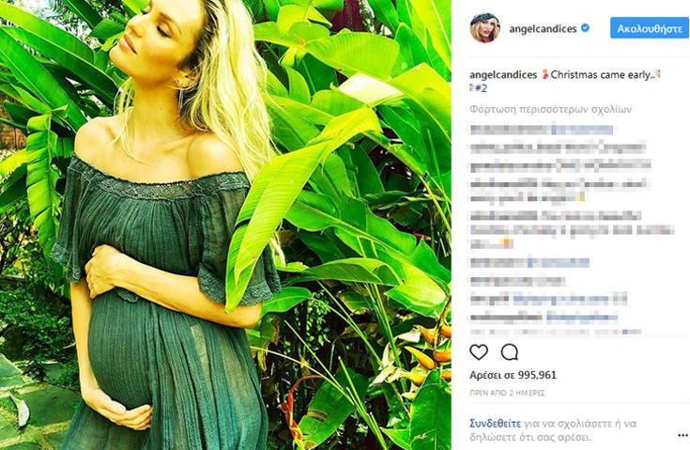
Task: Open the #2 hashtag link
Action: point(482,88)
